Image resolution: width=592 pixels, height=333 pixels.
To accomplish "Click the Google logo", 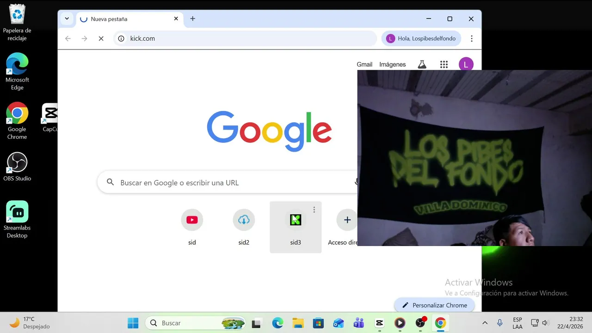I will click(269, 131).
